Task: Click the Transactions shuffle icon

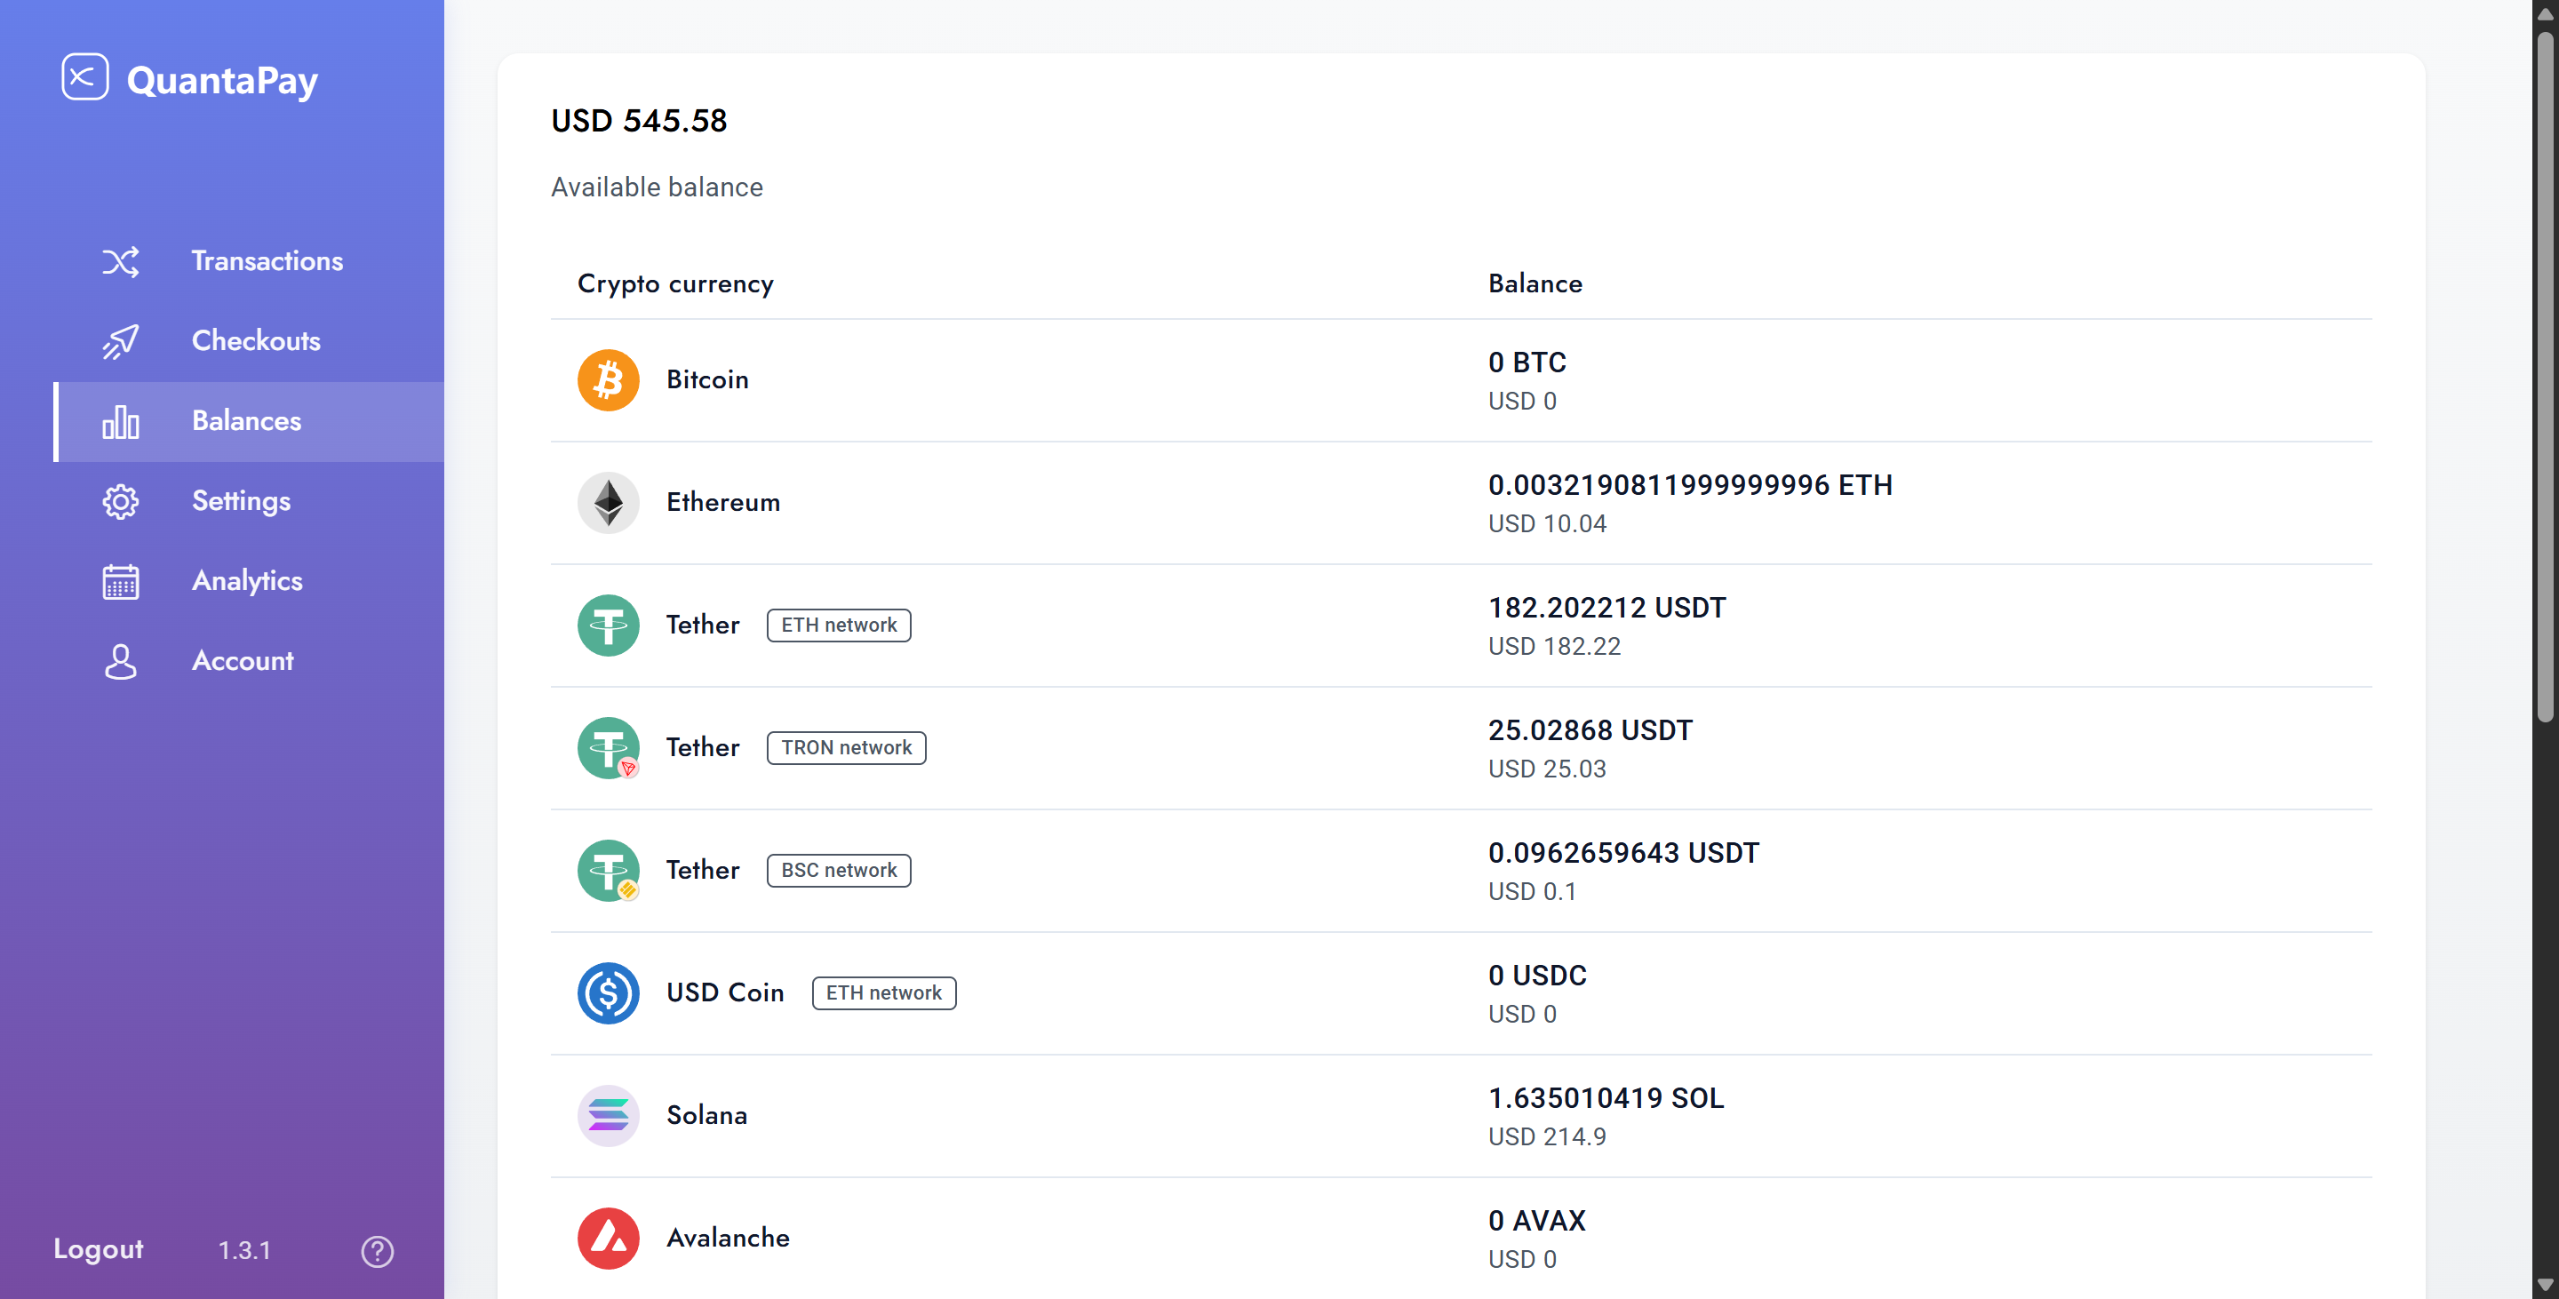Action: pos(120,261)
